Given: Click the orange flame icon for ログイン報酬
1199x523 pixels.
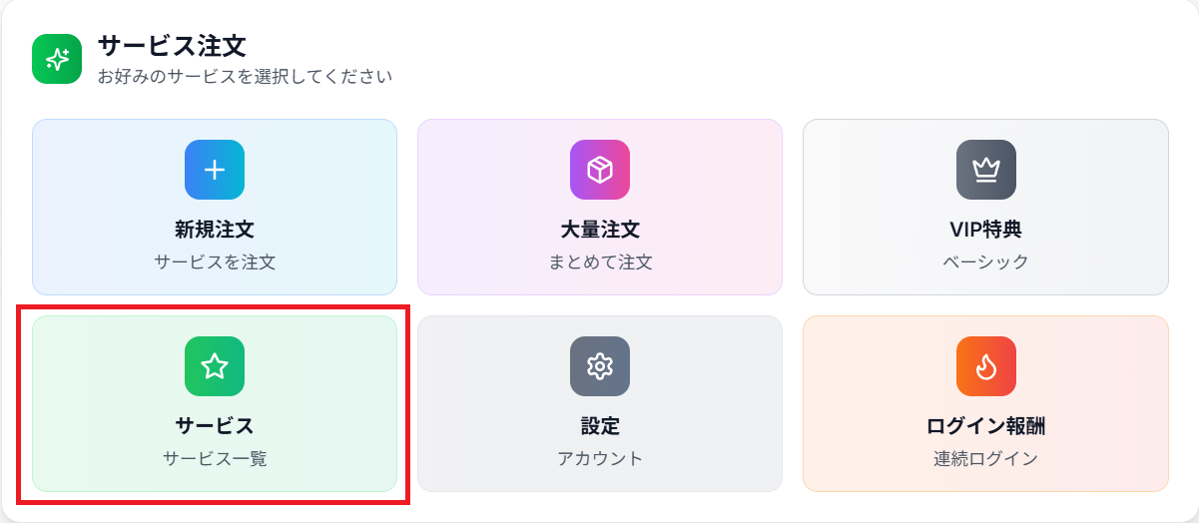Looking at the screenshot, I should [x=985, y=366].
